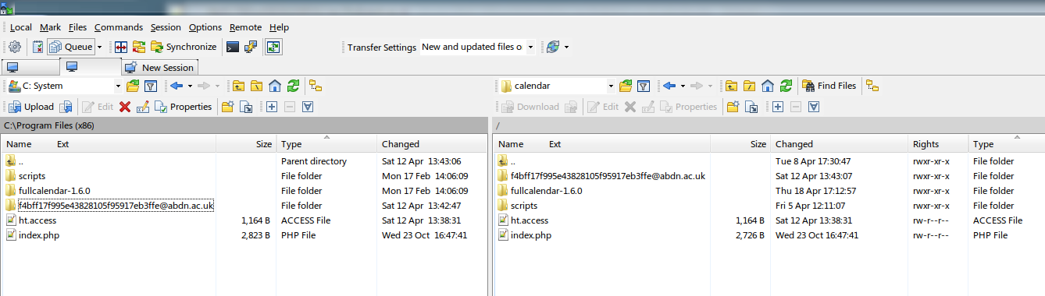Show remote directory tree icon
This screenshot has height=296, width=1045.
872,86
